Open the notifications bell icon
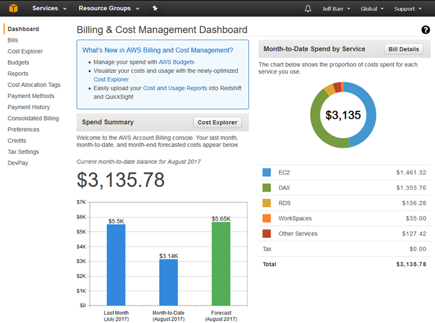Image resolution: width=435 pixels, height=323 pixels. click(x=307, y=9)
